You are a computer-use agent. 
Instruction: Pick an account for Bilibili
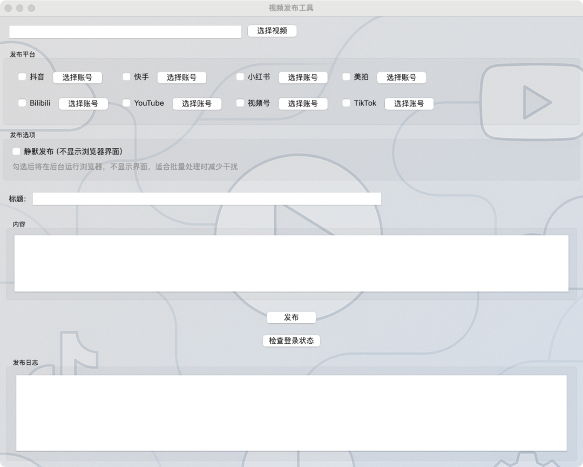83,104
